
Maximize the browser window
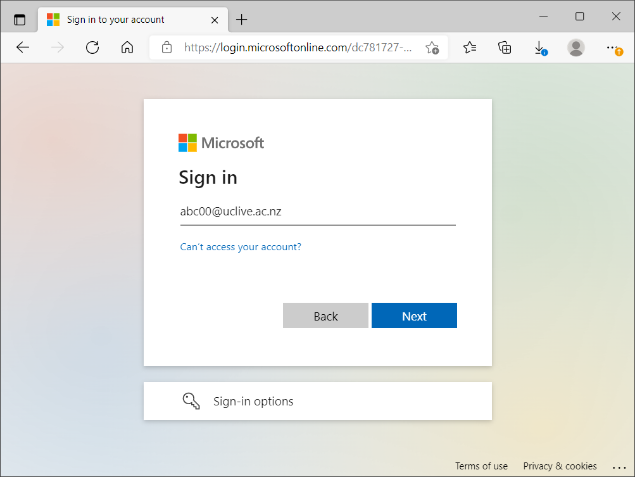(579, 16)
